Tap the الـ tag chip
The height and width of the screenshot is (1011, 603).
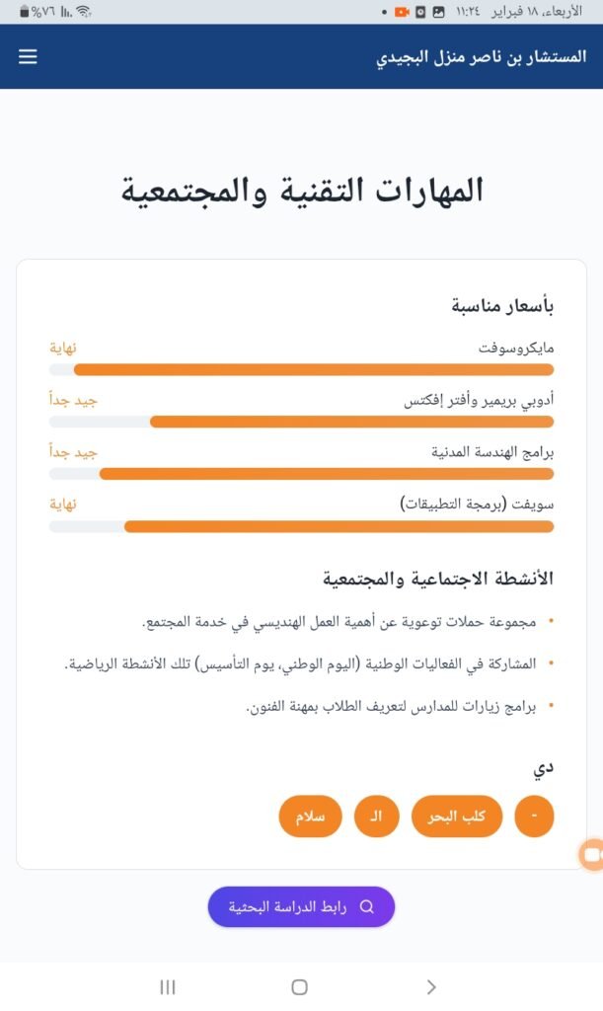376,817
